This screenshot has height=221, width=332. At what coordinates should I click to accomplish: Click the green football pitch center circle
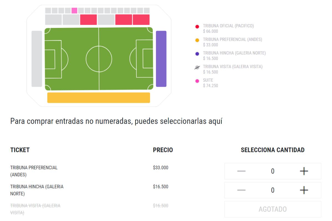pos(99,59)
